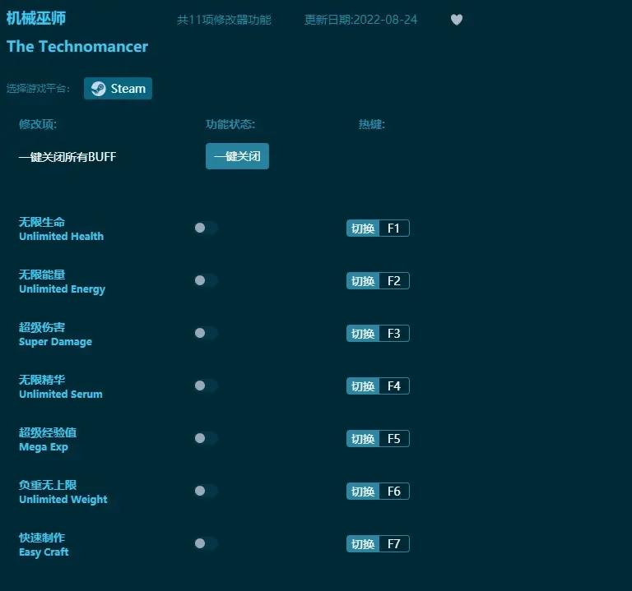The image size is (632, 591).
Task: Switch on Unlimited Weight toggle
Action: 206,491
